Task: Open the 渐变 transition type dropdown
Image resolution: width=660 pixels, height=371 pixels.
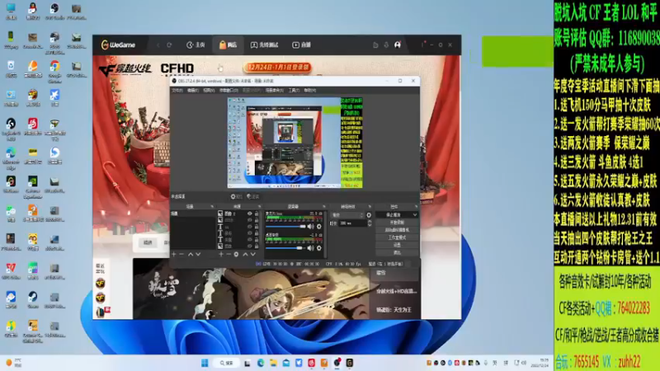Action: (347, 215)
